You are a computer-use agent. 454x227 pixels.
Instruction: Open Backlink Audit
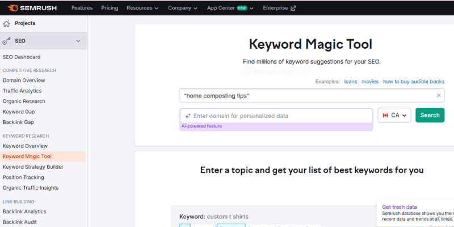[x=20, y=222]
